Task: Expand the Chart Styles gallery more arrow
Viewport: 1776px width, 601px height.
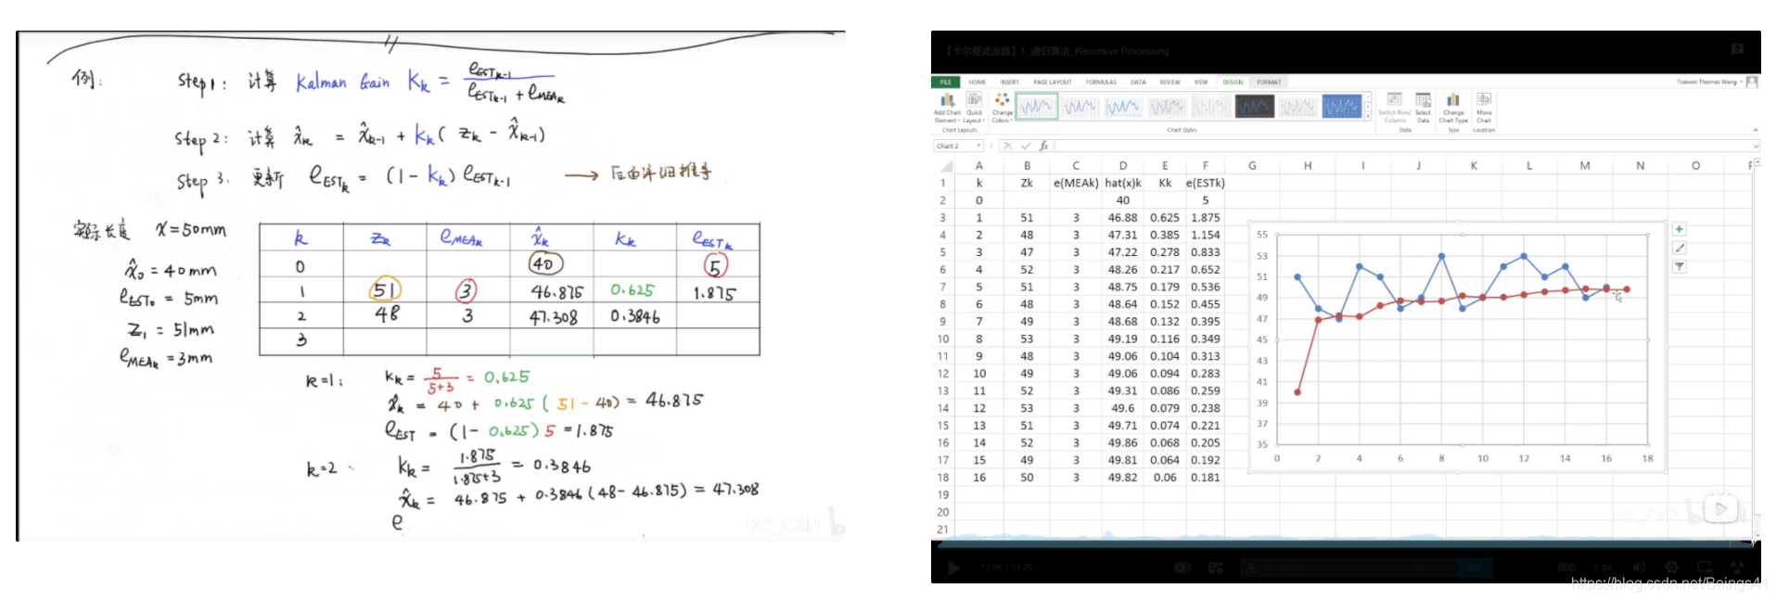Action: (1368, 116)
